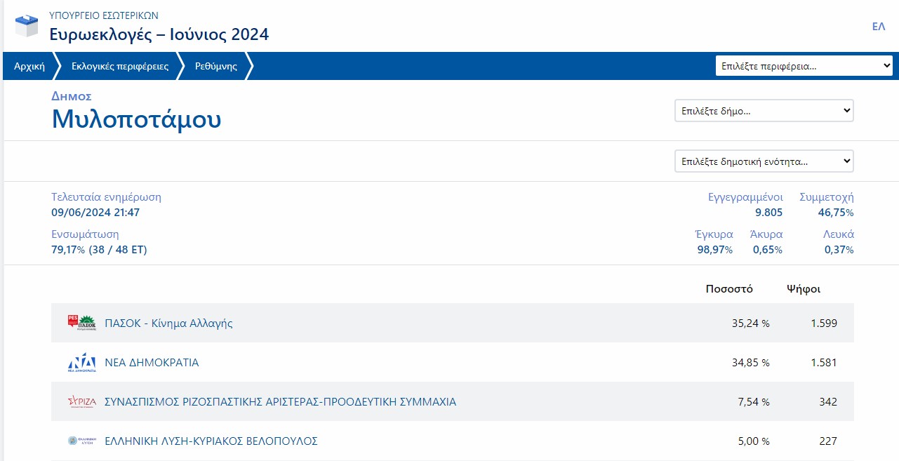The image size is (899, 461).
Task: Open the 'Επιλέξτε περιφέρεια...' dropdown
Action: 804,67
